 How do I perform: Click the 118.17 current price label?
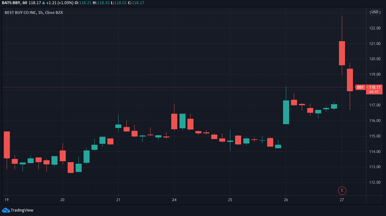pyautogui.click(x=375, y=87)
